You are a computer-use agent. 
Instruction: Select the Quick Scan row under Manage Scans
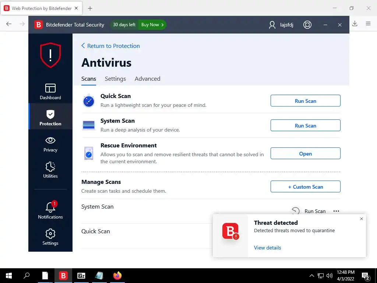point(147,236)
